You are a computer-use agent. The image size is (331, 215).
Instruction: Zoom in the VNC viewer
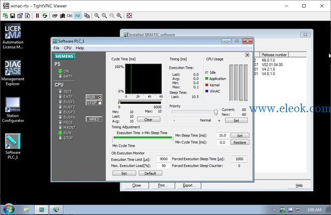click(x=97, y=16)
